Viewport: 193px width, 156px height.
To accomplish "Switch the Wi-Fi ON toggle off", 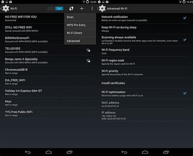I will pos(55,9).
